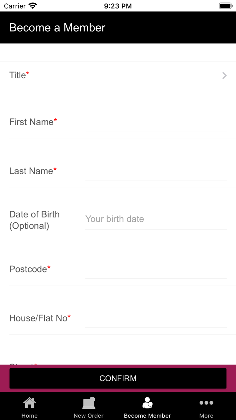The image size is (236, 420).
Task: Expand the Title chevron arrow
Action: tap(224, 75)
